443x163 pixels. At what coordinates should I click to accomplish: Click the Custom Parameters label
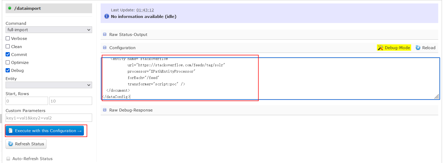click(x=25, y=111)
